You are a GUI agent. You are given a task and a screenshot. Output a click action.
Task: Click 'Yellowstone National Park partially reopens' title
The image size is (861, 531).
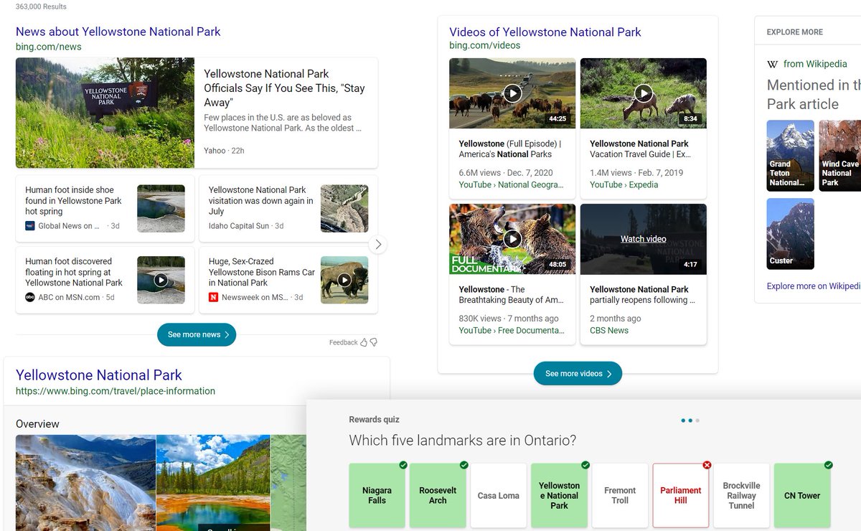tap(642, 294)
